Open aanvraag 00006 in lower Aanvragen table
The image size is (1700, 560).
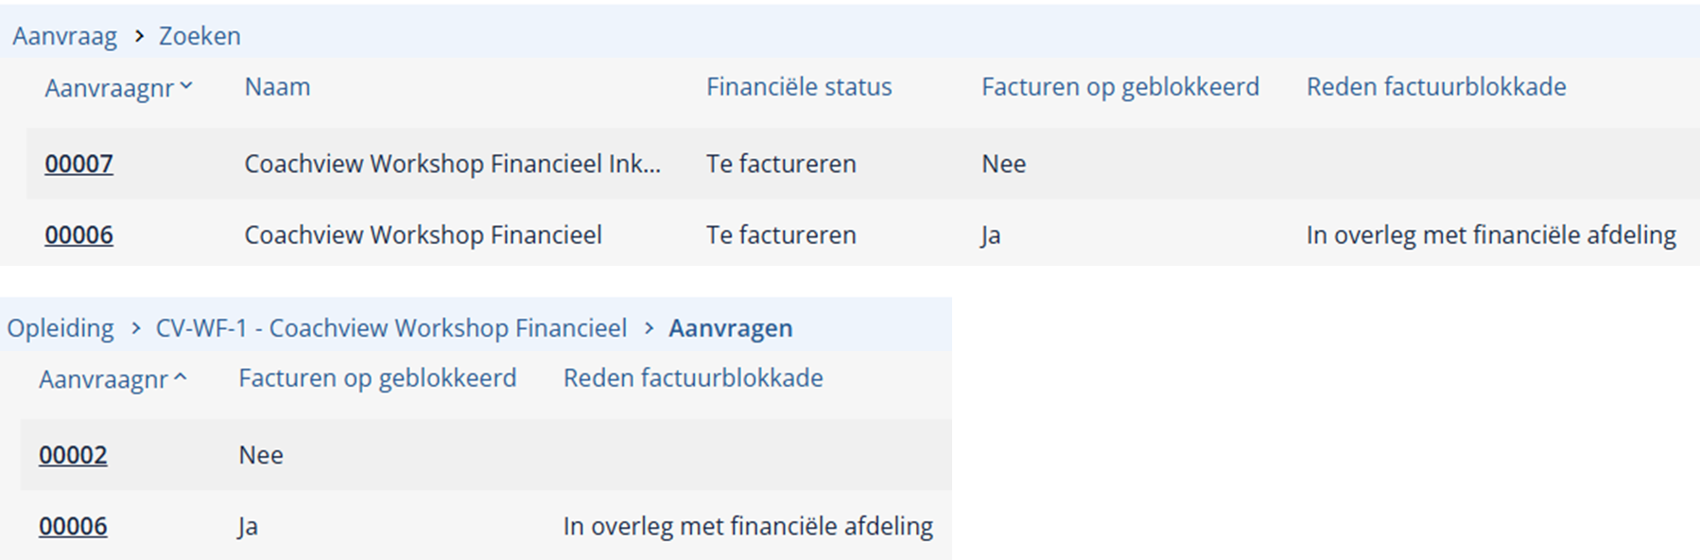click(x=73, y=526)
